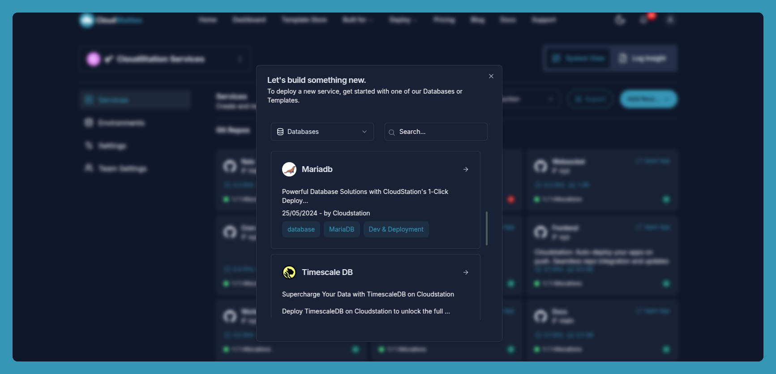Click the Timescale DB tiger logo
Screen dimensions: 776x374
pyautogui.click(x=289, y=272)
